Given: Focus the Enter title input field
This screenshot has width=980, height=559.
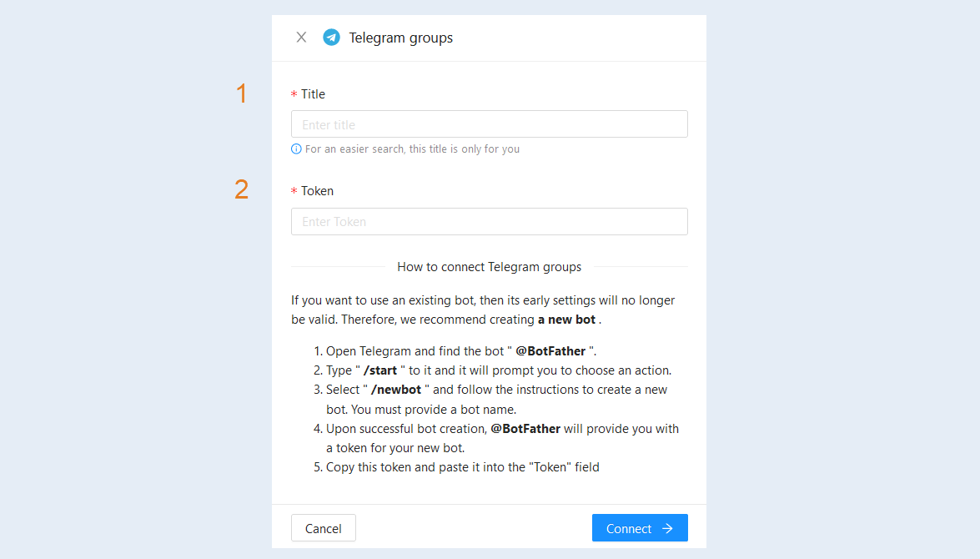Looking at the screenshot, I should click(x=490, y=124).
